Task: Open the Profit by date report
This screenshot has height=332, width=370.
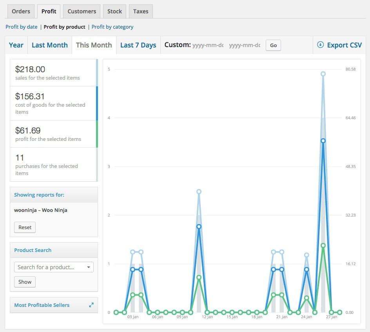Action: point(22,27)
